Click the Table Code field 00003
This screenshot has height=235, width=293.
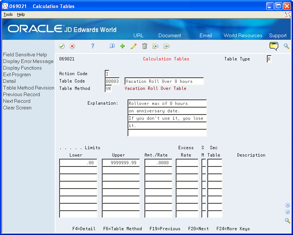tap(112, 81)
